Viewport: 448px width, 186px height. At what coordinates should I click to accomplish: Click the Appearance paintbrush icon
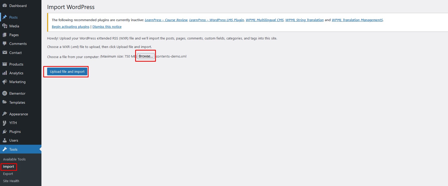5,114
